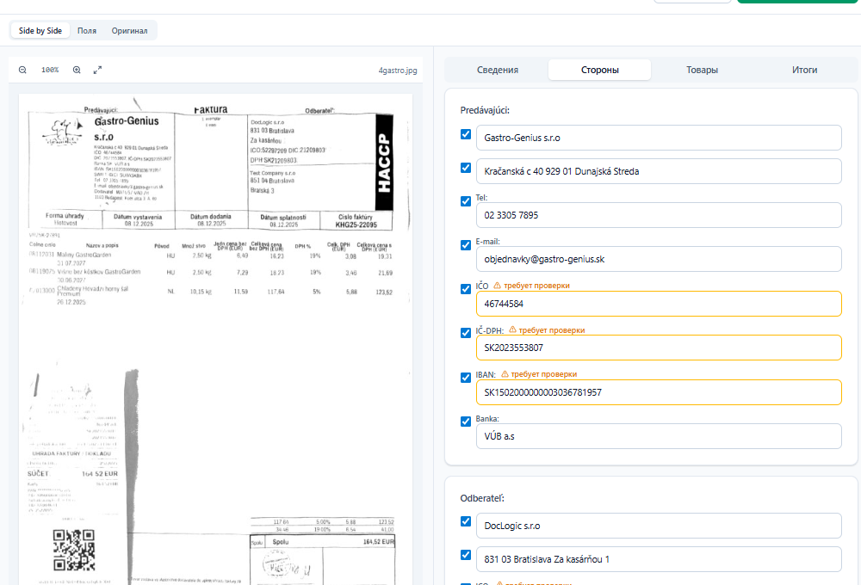Uncheck the E-mail field checkbox
The width and height of the screenshot is (861, 585).
pyautogui.click(x=466, y=245)
